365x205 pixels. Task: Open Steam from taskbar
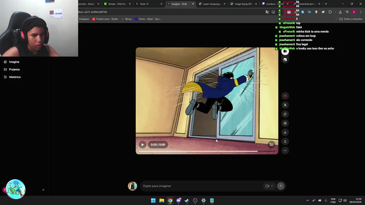pos(187,200)
